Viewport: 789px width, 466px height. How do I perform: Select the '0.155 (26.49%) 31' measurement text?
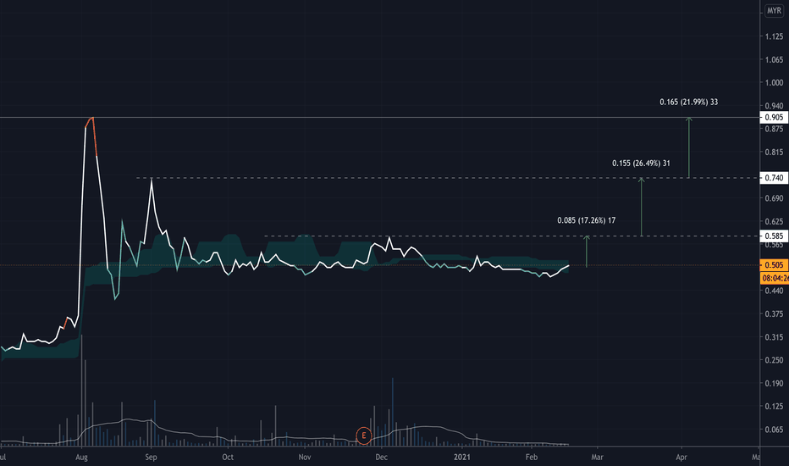[641, 164]
